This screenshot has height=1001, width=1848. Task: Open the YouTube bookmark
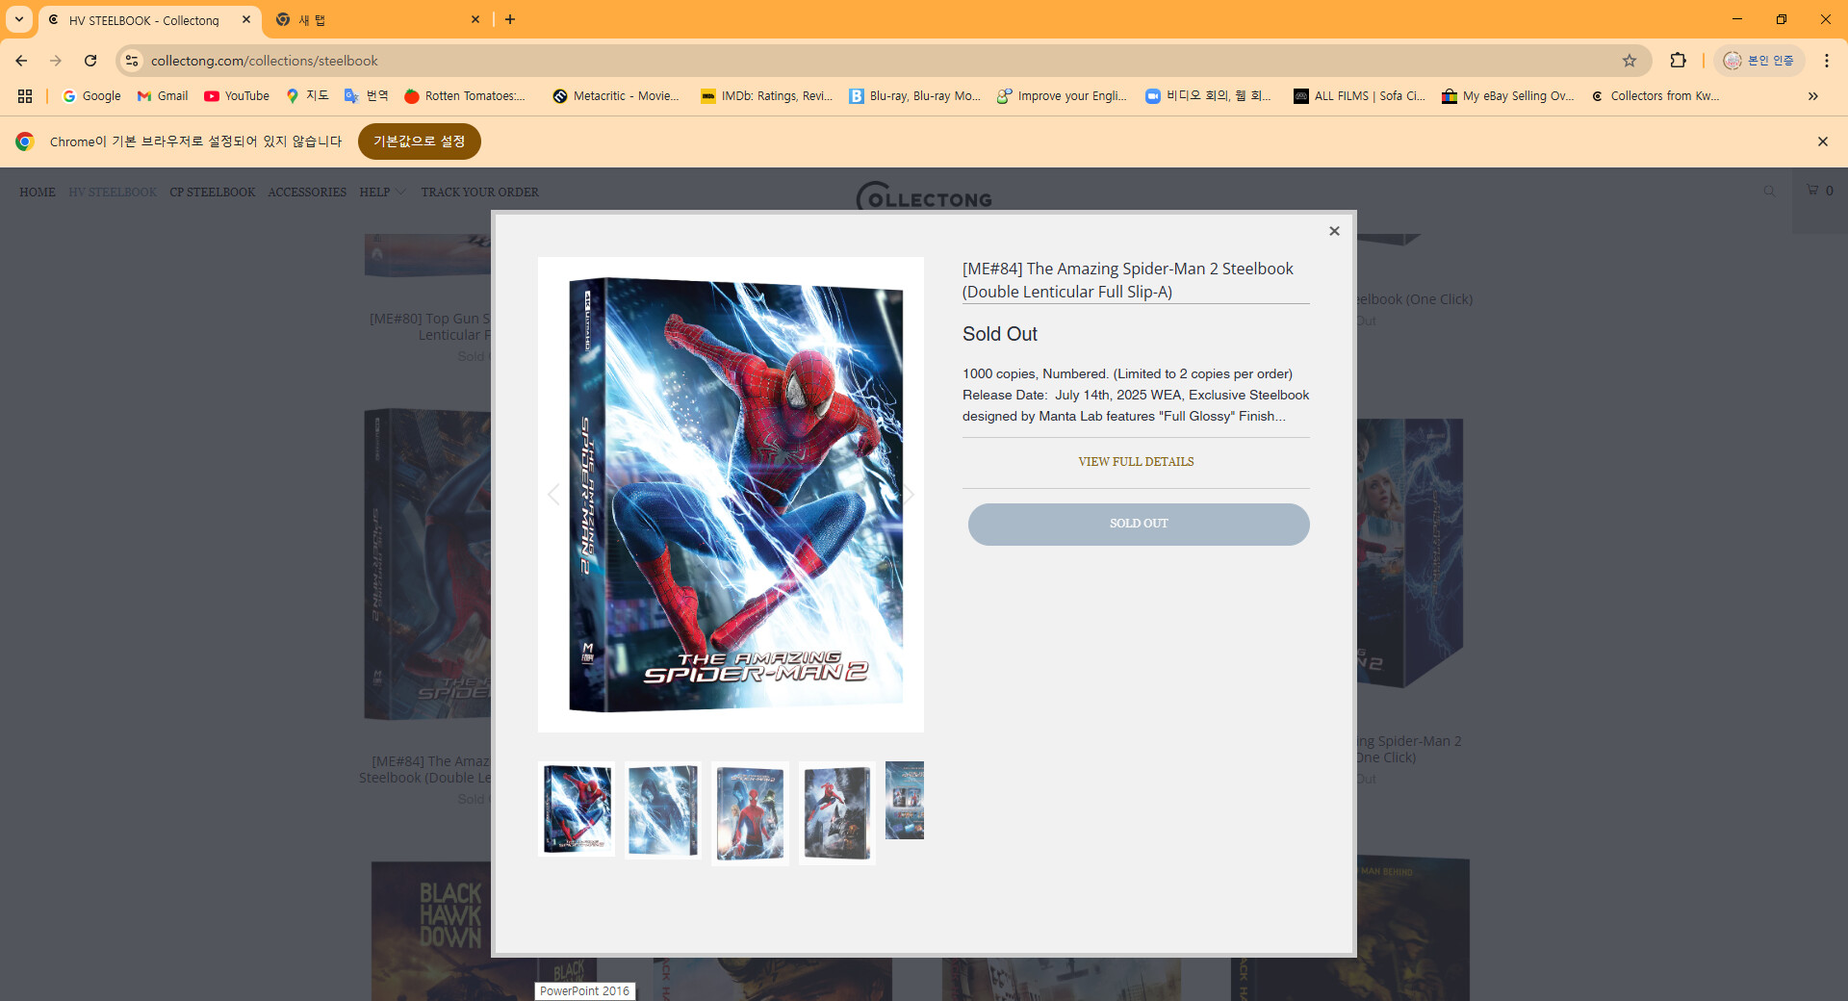[237, 96]
